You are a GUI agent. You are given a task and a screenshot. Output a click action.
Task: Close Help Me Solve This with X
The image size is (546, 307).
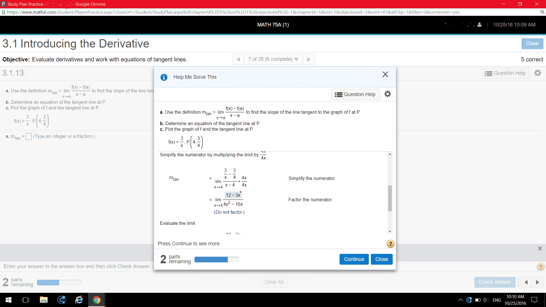[x=385, y=74]
